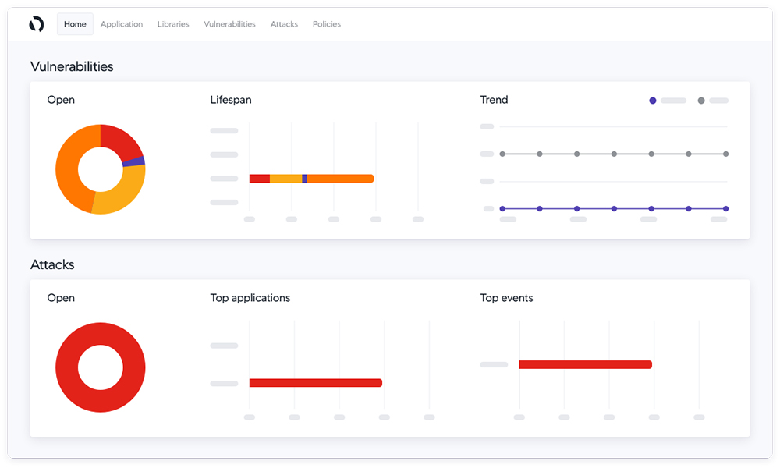
Task: Switch to the Application tab
Action: pos(122,24)
